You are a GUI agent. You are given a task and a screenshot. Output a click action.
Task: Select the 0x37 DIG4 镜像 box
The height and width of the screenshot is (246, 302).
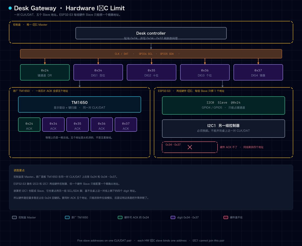click(258, 72)
